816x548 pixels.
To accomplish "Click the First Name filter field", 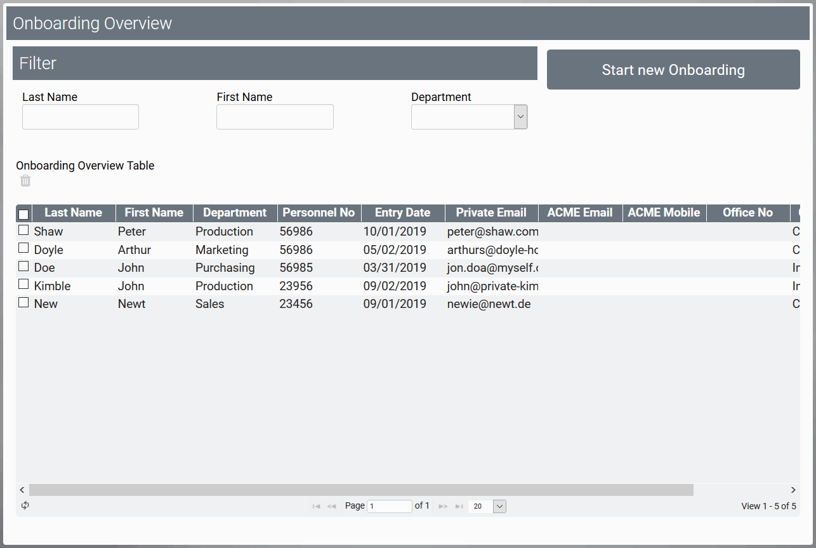I will 275,117.
